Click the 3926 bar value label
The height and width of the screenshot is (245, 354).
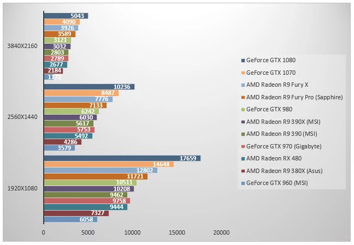click(x=68, y=28)
